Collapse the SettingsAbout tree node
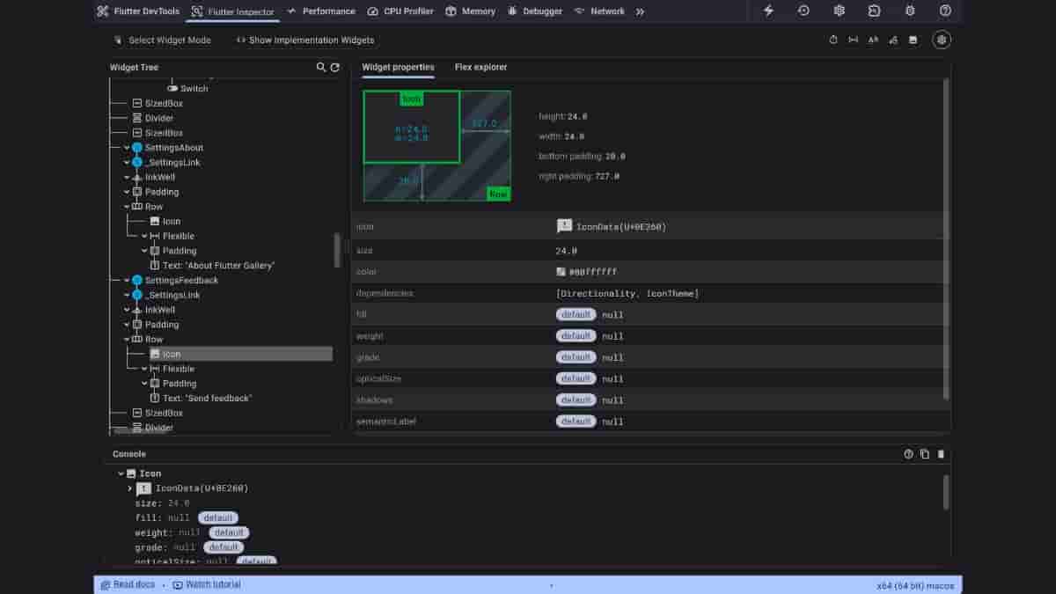Image resolution: width=1056 pixels, height=594 pixels. [x=127, y=148]
